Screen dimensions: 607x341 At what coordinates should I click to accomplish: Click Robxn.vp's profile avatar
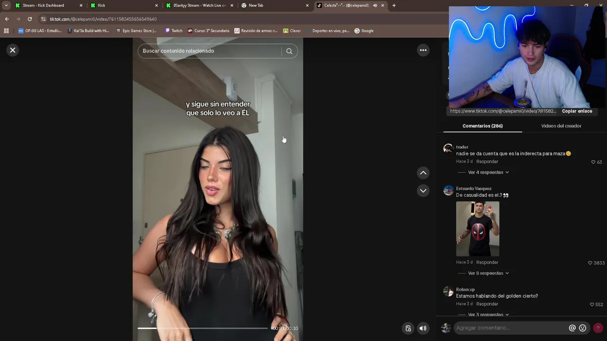coord(448,291)
